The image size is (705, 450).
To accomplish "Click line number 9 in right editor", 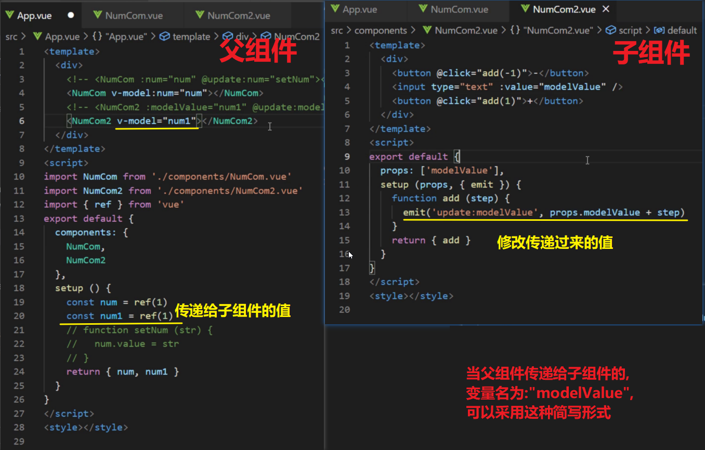I will pos(347,156).
